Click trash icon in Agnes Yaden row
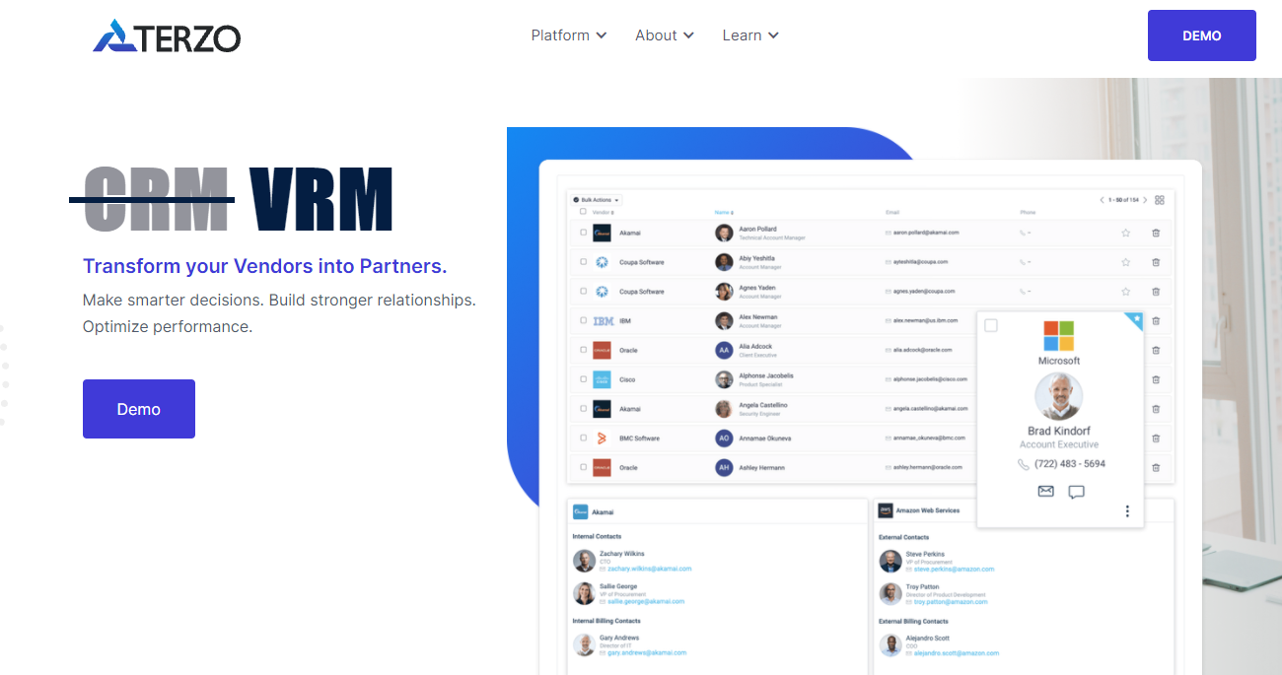 [1156, 292]
